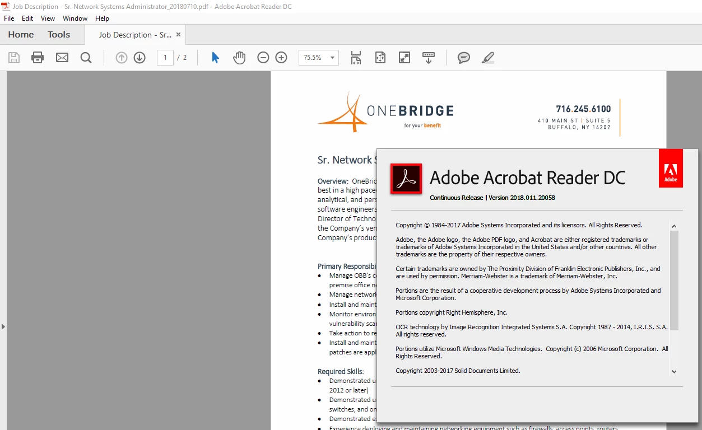Click Fit to window width icon
The width and height of the screenshot is (702, 430).
point(356,58)
